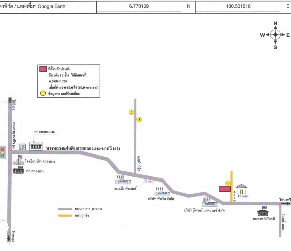Select the yellow house icon by the 12 เมตร label
This screenshot has width=291, height=251.
tap(241, 189)
